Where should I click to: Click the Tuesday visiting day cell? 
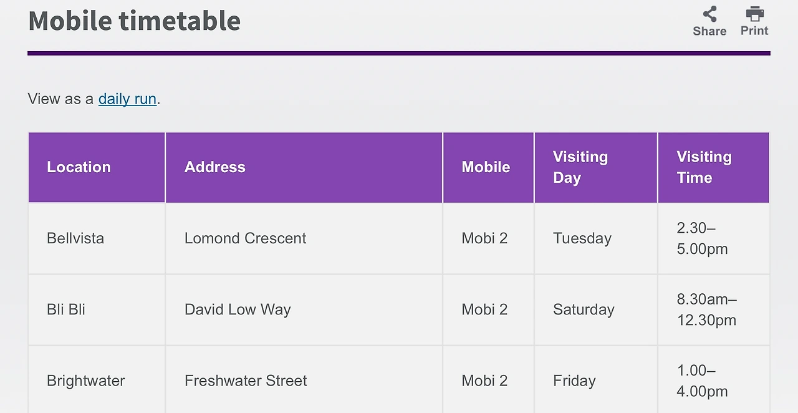[582, 238]
